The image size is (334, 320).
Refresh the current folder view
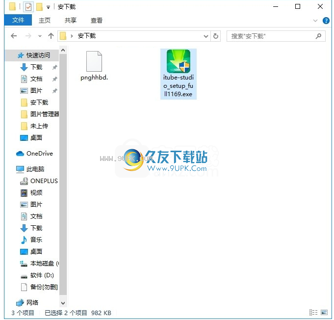coord(216,36)
